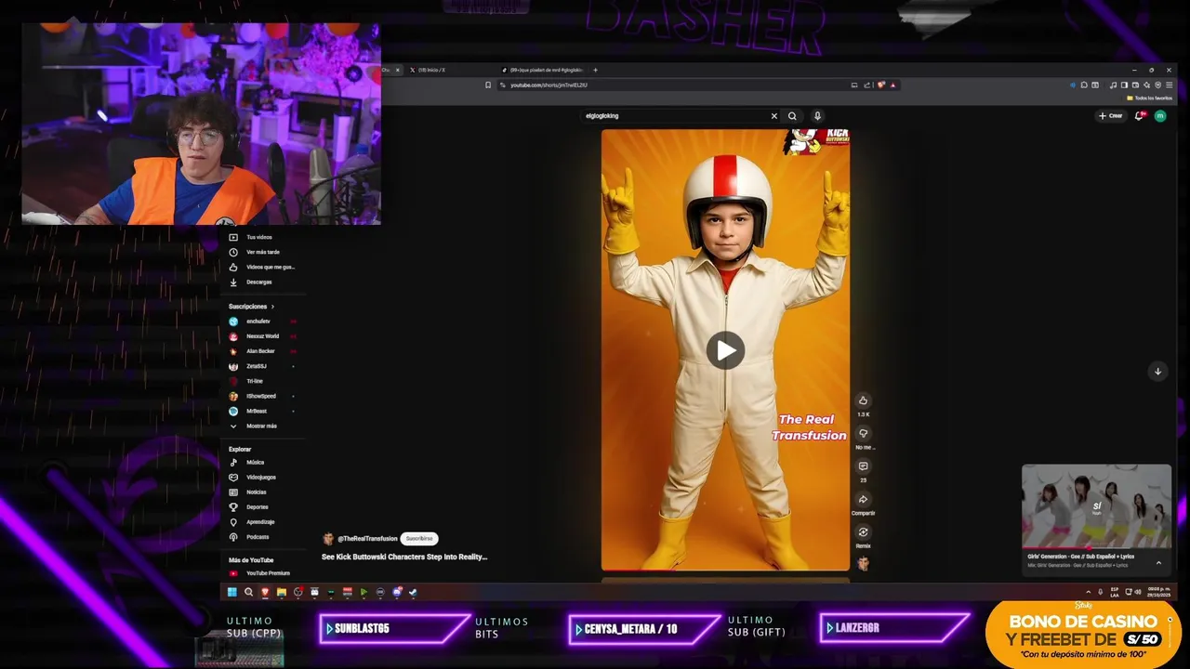Viewport: 1190px width, 669px height.
Task: Expand miniplayer with chevron up
Action: (1158, 563)
